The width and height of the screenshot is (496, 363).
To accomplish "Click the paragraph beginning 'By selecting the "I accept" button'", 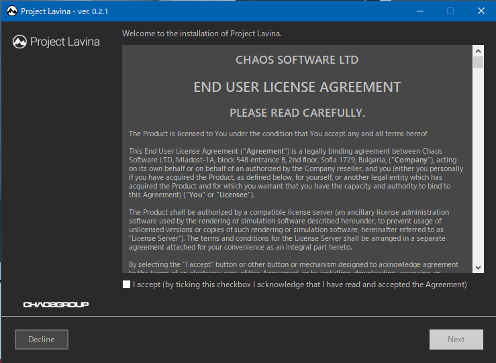I will coord(293,267).
